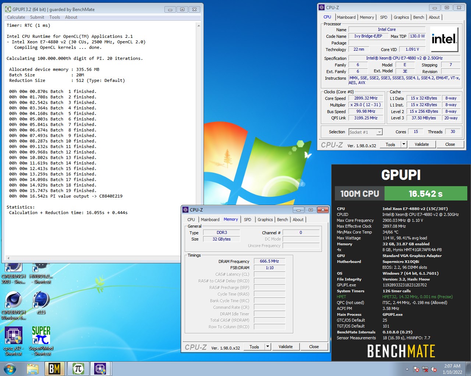This screenshot has width=471, height=376.
Task: Open the Submit menu in GPUPI
Action: pyautogui.click(x=37, y=17)
